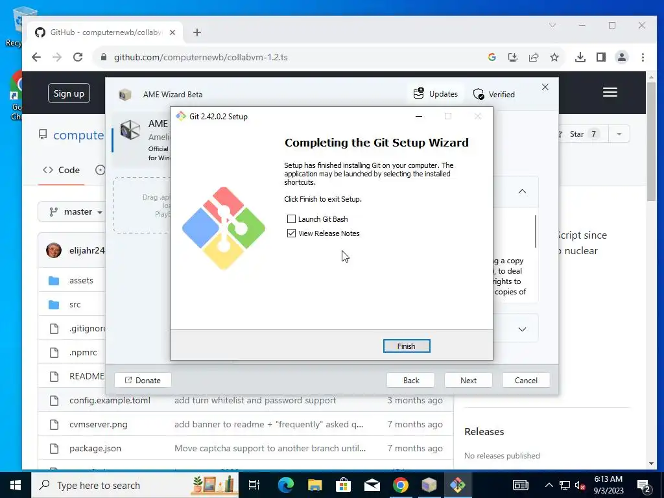Open Microsoft Store from taskbar
Screen dimensions: 664x498
(344, 485)
